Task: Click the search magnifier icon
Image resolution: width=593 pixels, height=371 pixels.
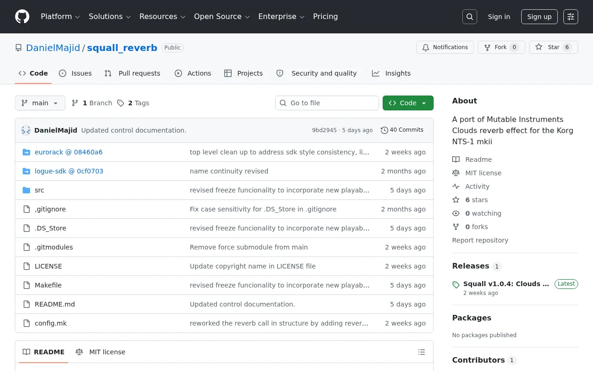Action: 470,17
